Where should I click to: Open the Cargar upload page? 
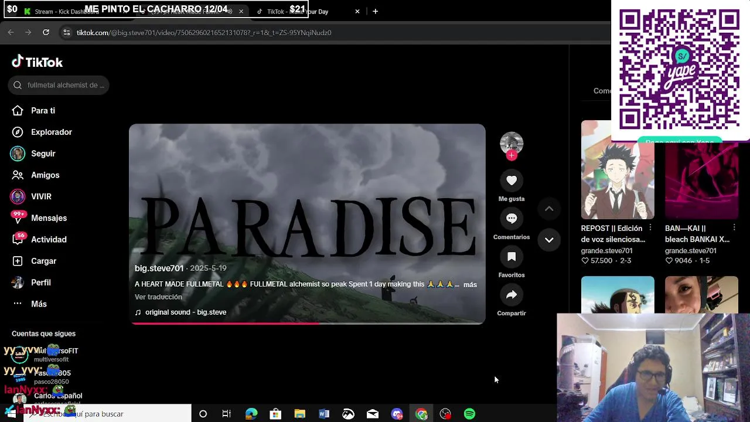[x=35, y=261]
